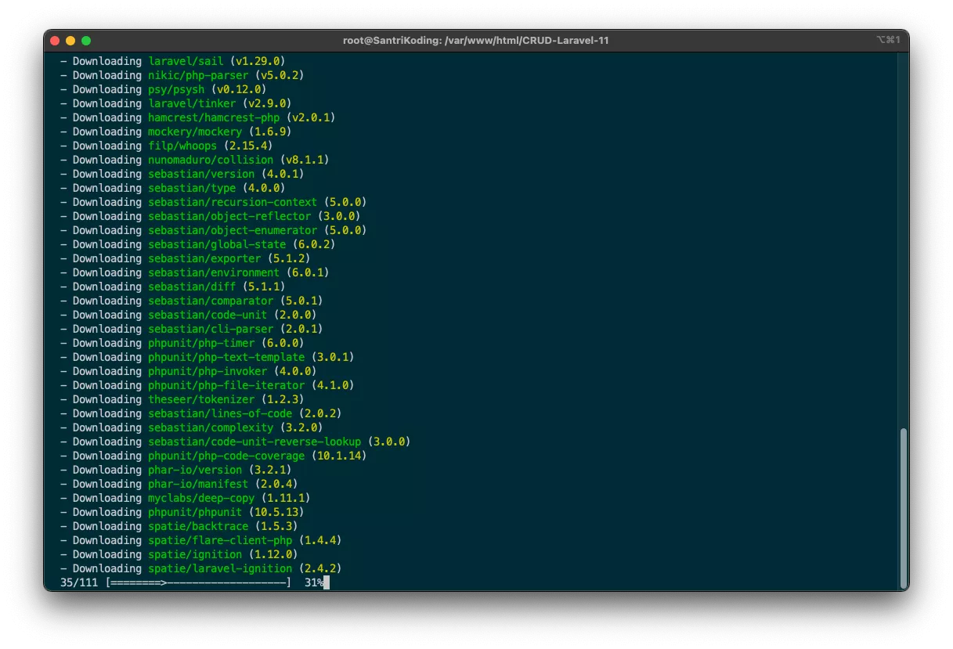
Task: Click the sebastian/object-reflector package name
Action: 229,216
